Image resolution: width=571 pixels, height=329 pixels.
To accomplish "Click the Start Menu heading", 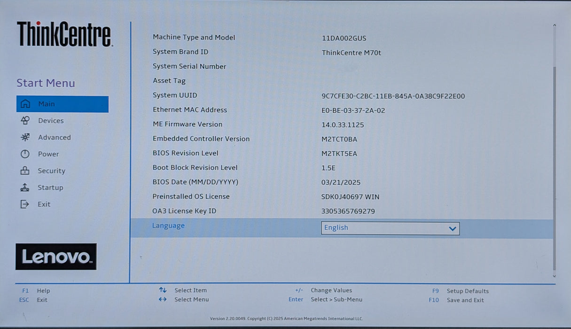I will (x=46, y=83).
